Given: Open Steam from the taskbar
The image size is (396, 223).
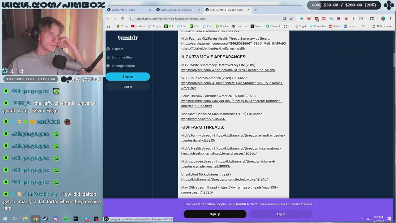Looking at the screenshot, I should (45, 219).
